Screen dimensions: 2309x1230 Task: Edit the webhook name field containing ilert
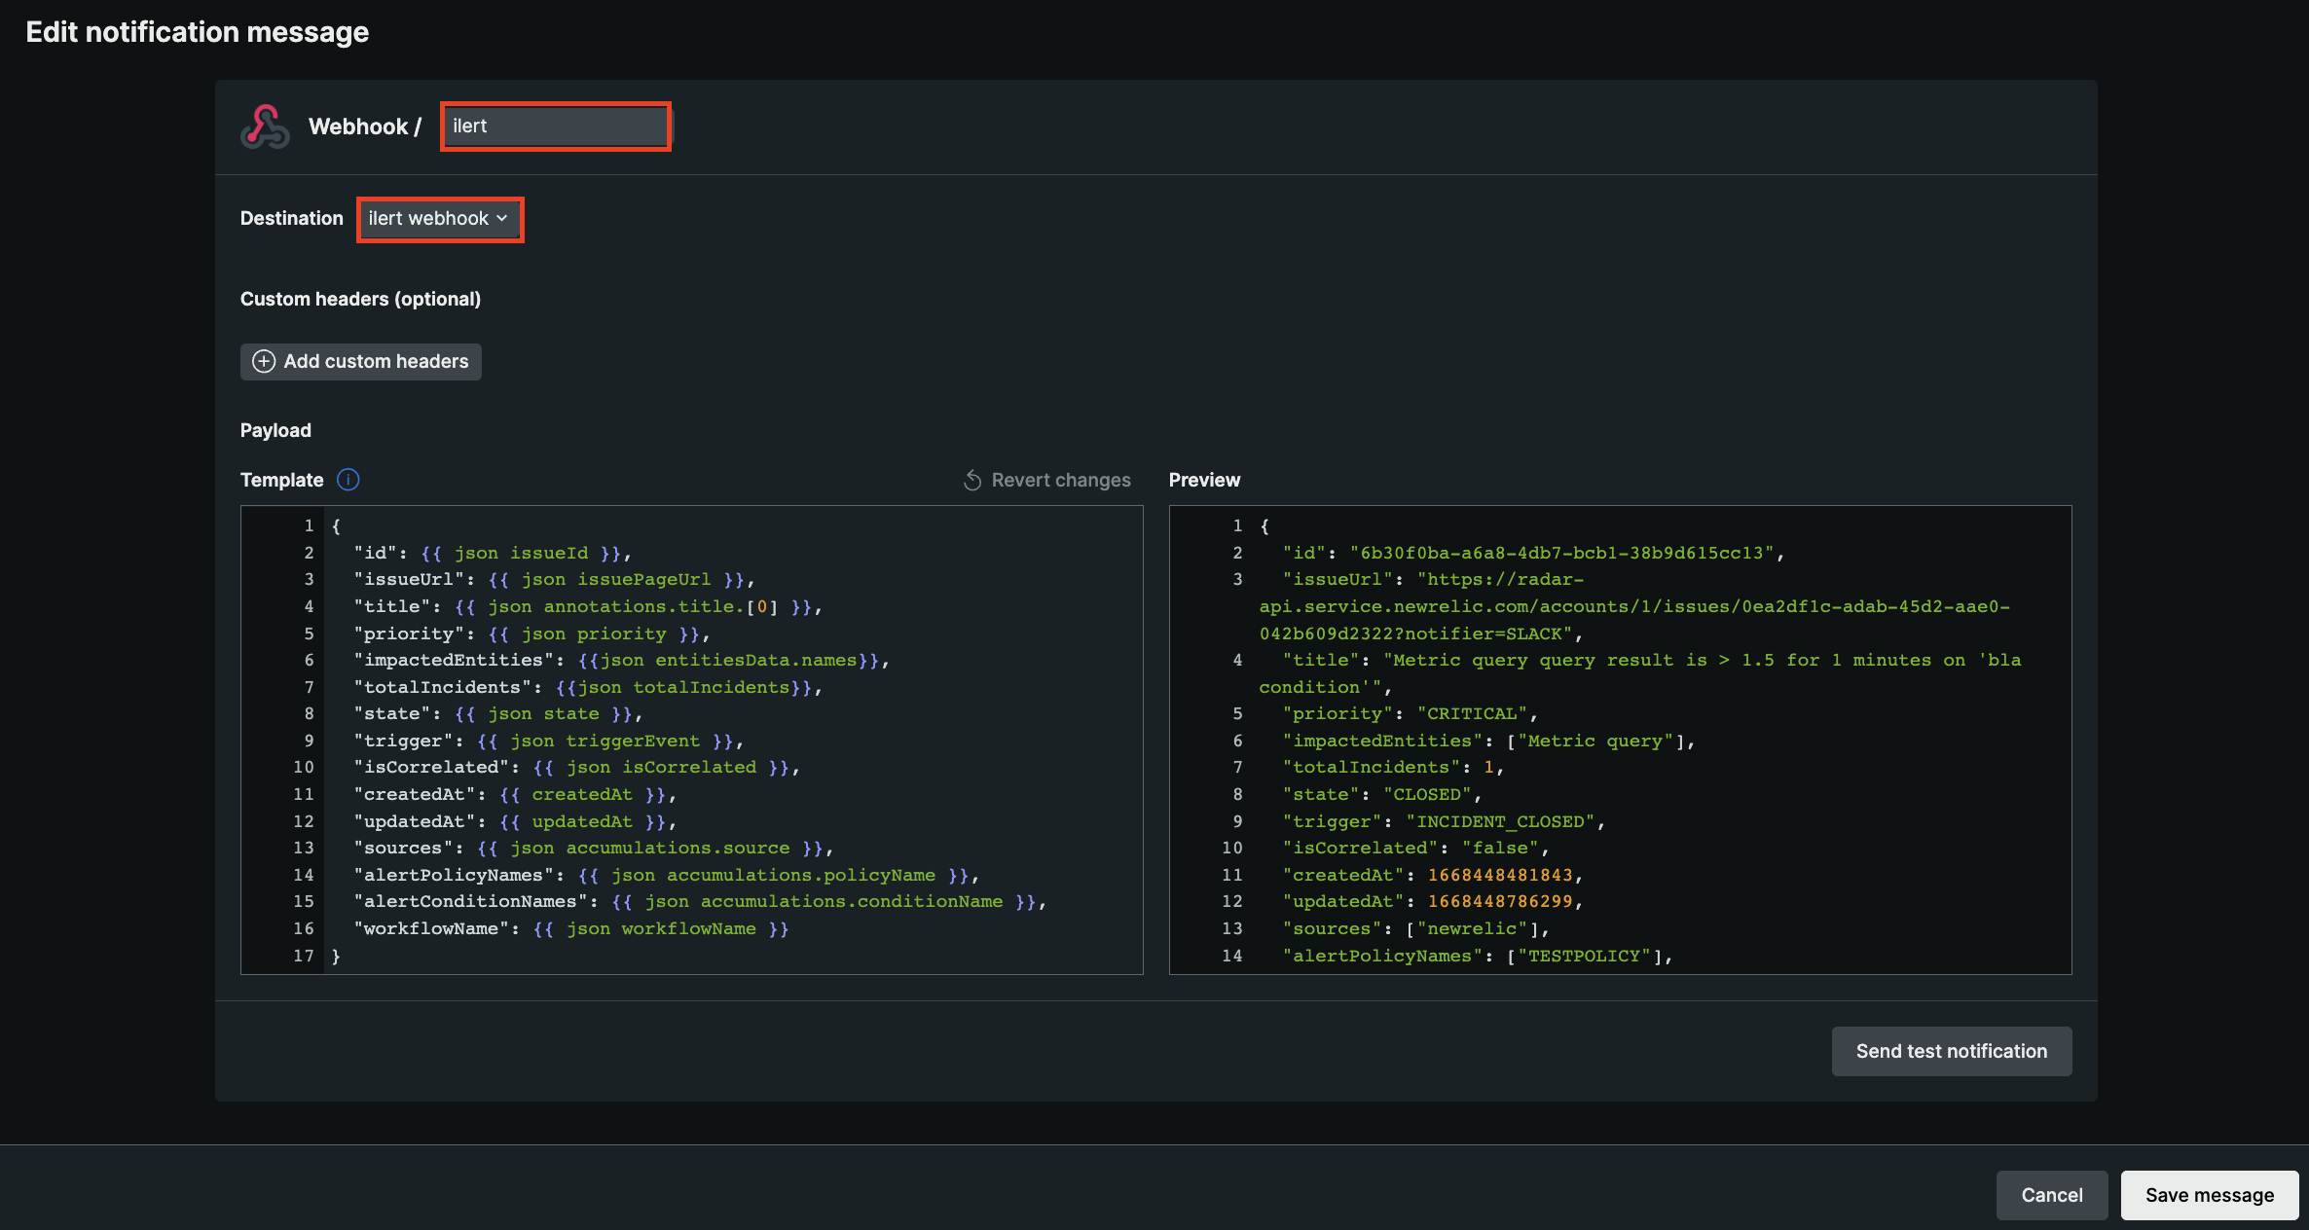(x=556, y=127)
